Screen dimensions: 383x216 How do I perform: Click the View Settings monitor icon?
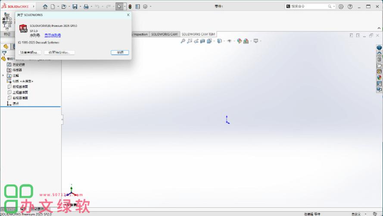pos(256,41)
